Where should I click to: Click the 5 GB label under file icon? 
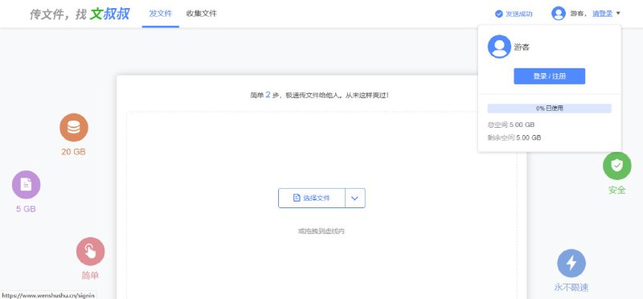tap(26, 209)
